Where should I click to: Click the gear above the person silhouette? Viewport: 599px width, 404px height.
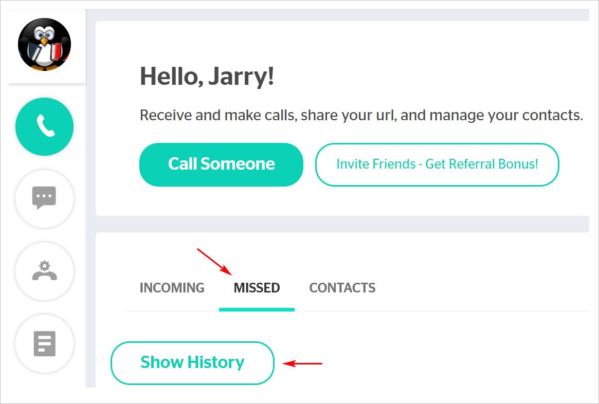[x=45, y=266]
